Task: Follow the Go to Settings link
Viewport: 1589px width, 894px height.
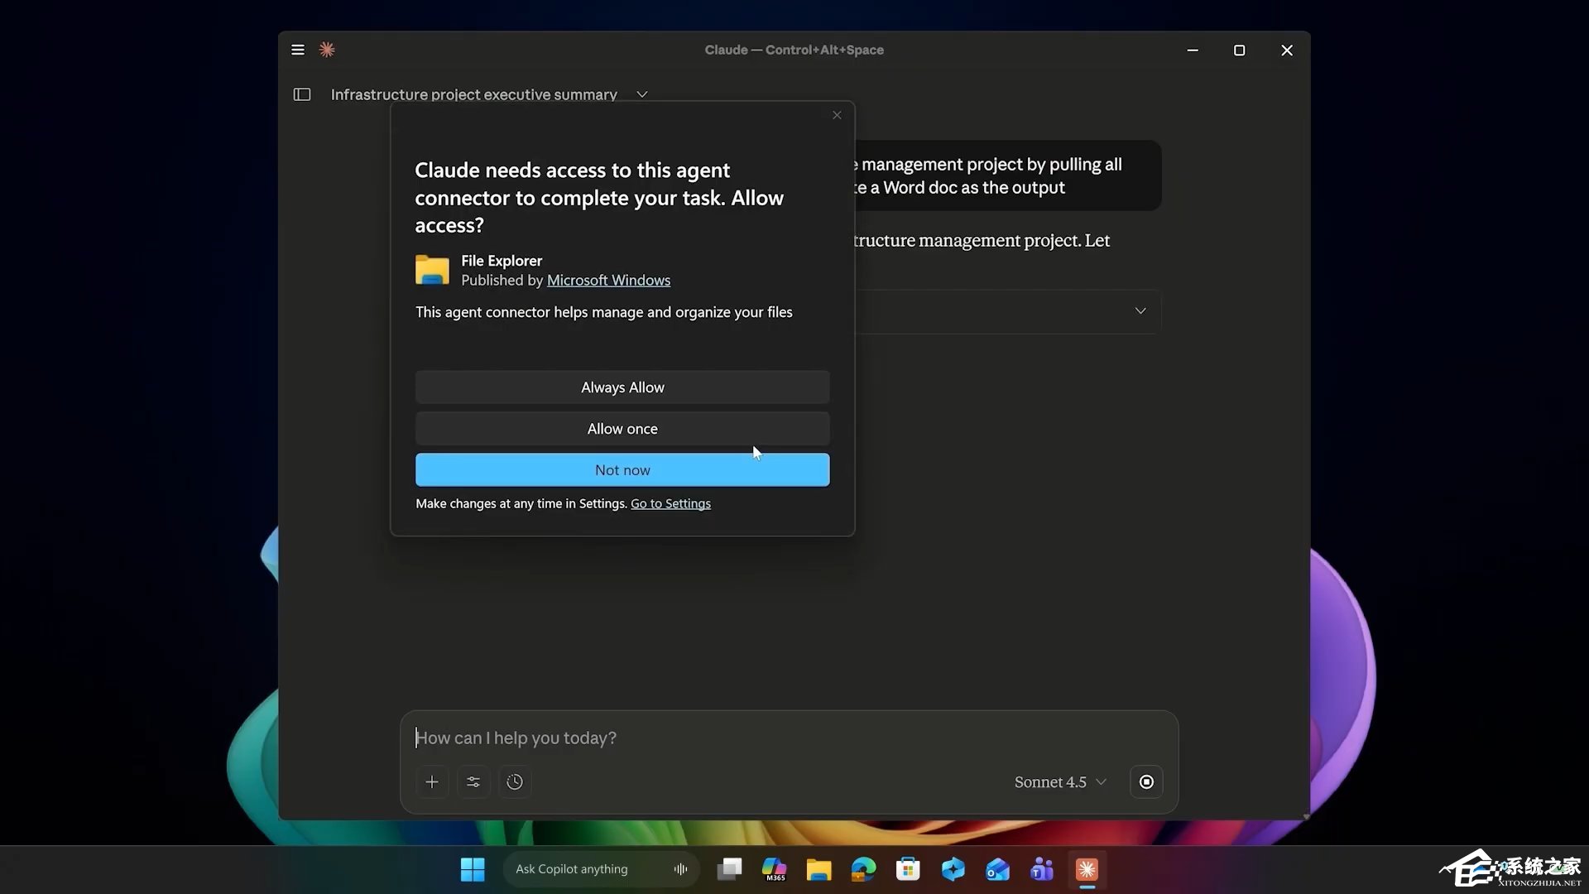Action: point(670,503)
